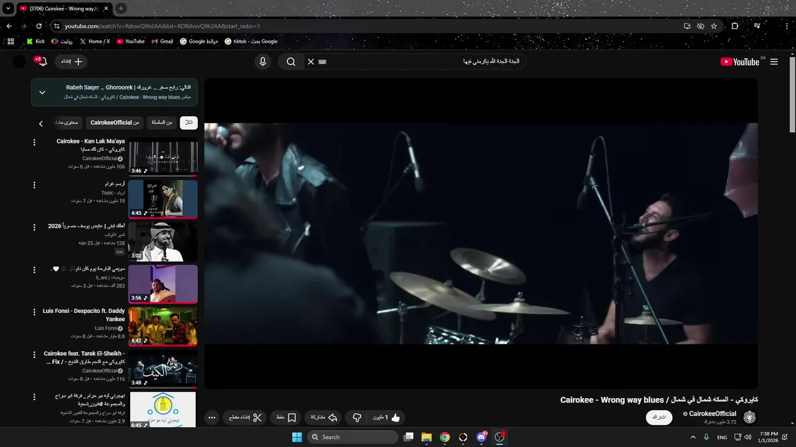Open options for the 'ارسم غرام' video
This screenshot has height=447, width=796.
34,185
